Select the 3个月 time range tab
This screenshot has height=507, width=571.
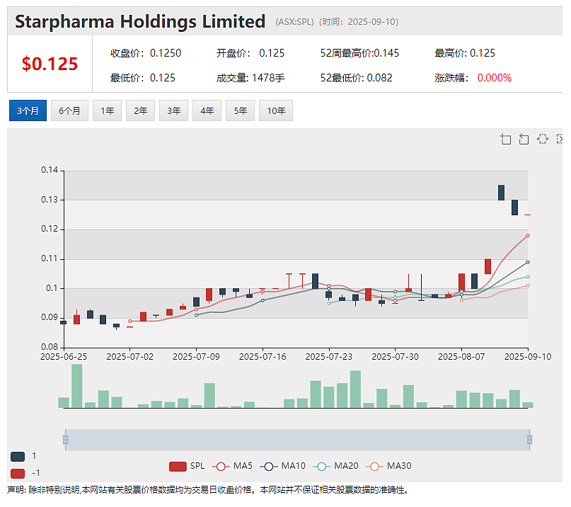tap(28, 110)
